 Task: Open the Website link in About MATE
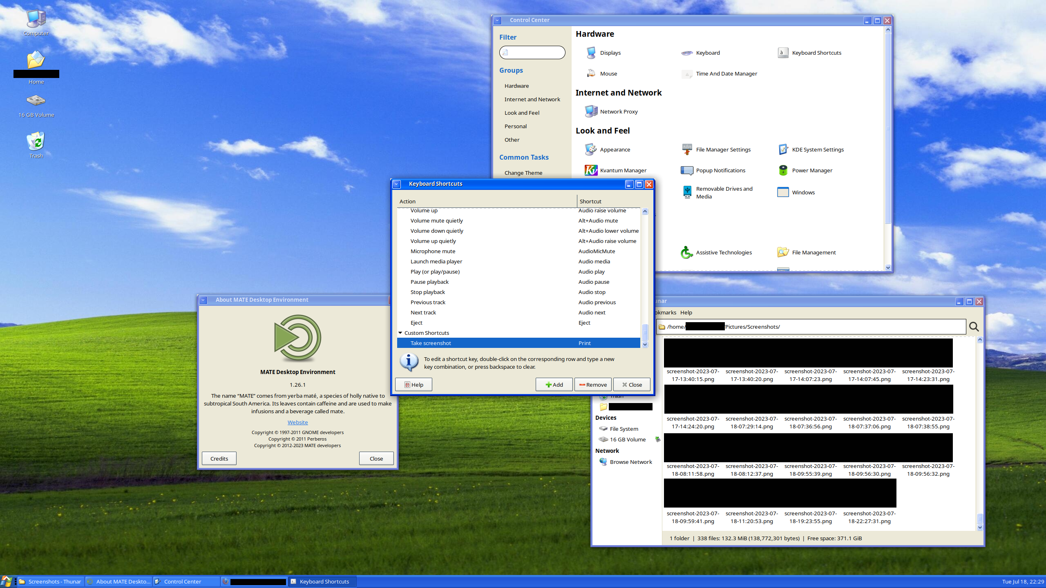297,422
